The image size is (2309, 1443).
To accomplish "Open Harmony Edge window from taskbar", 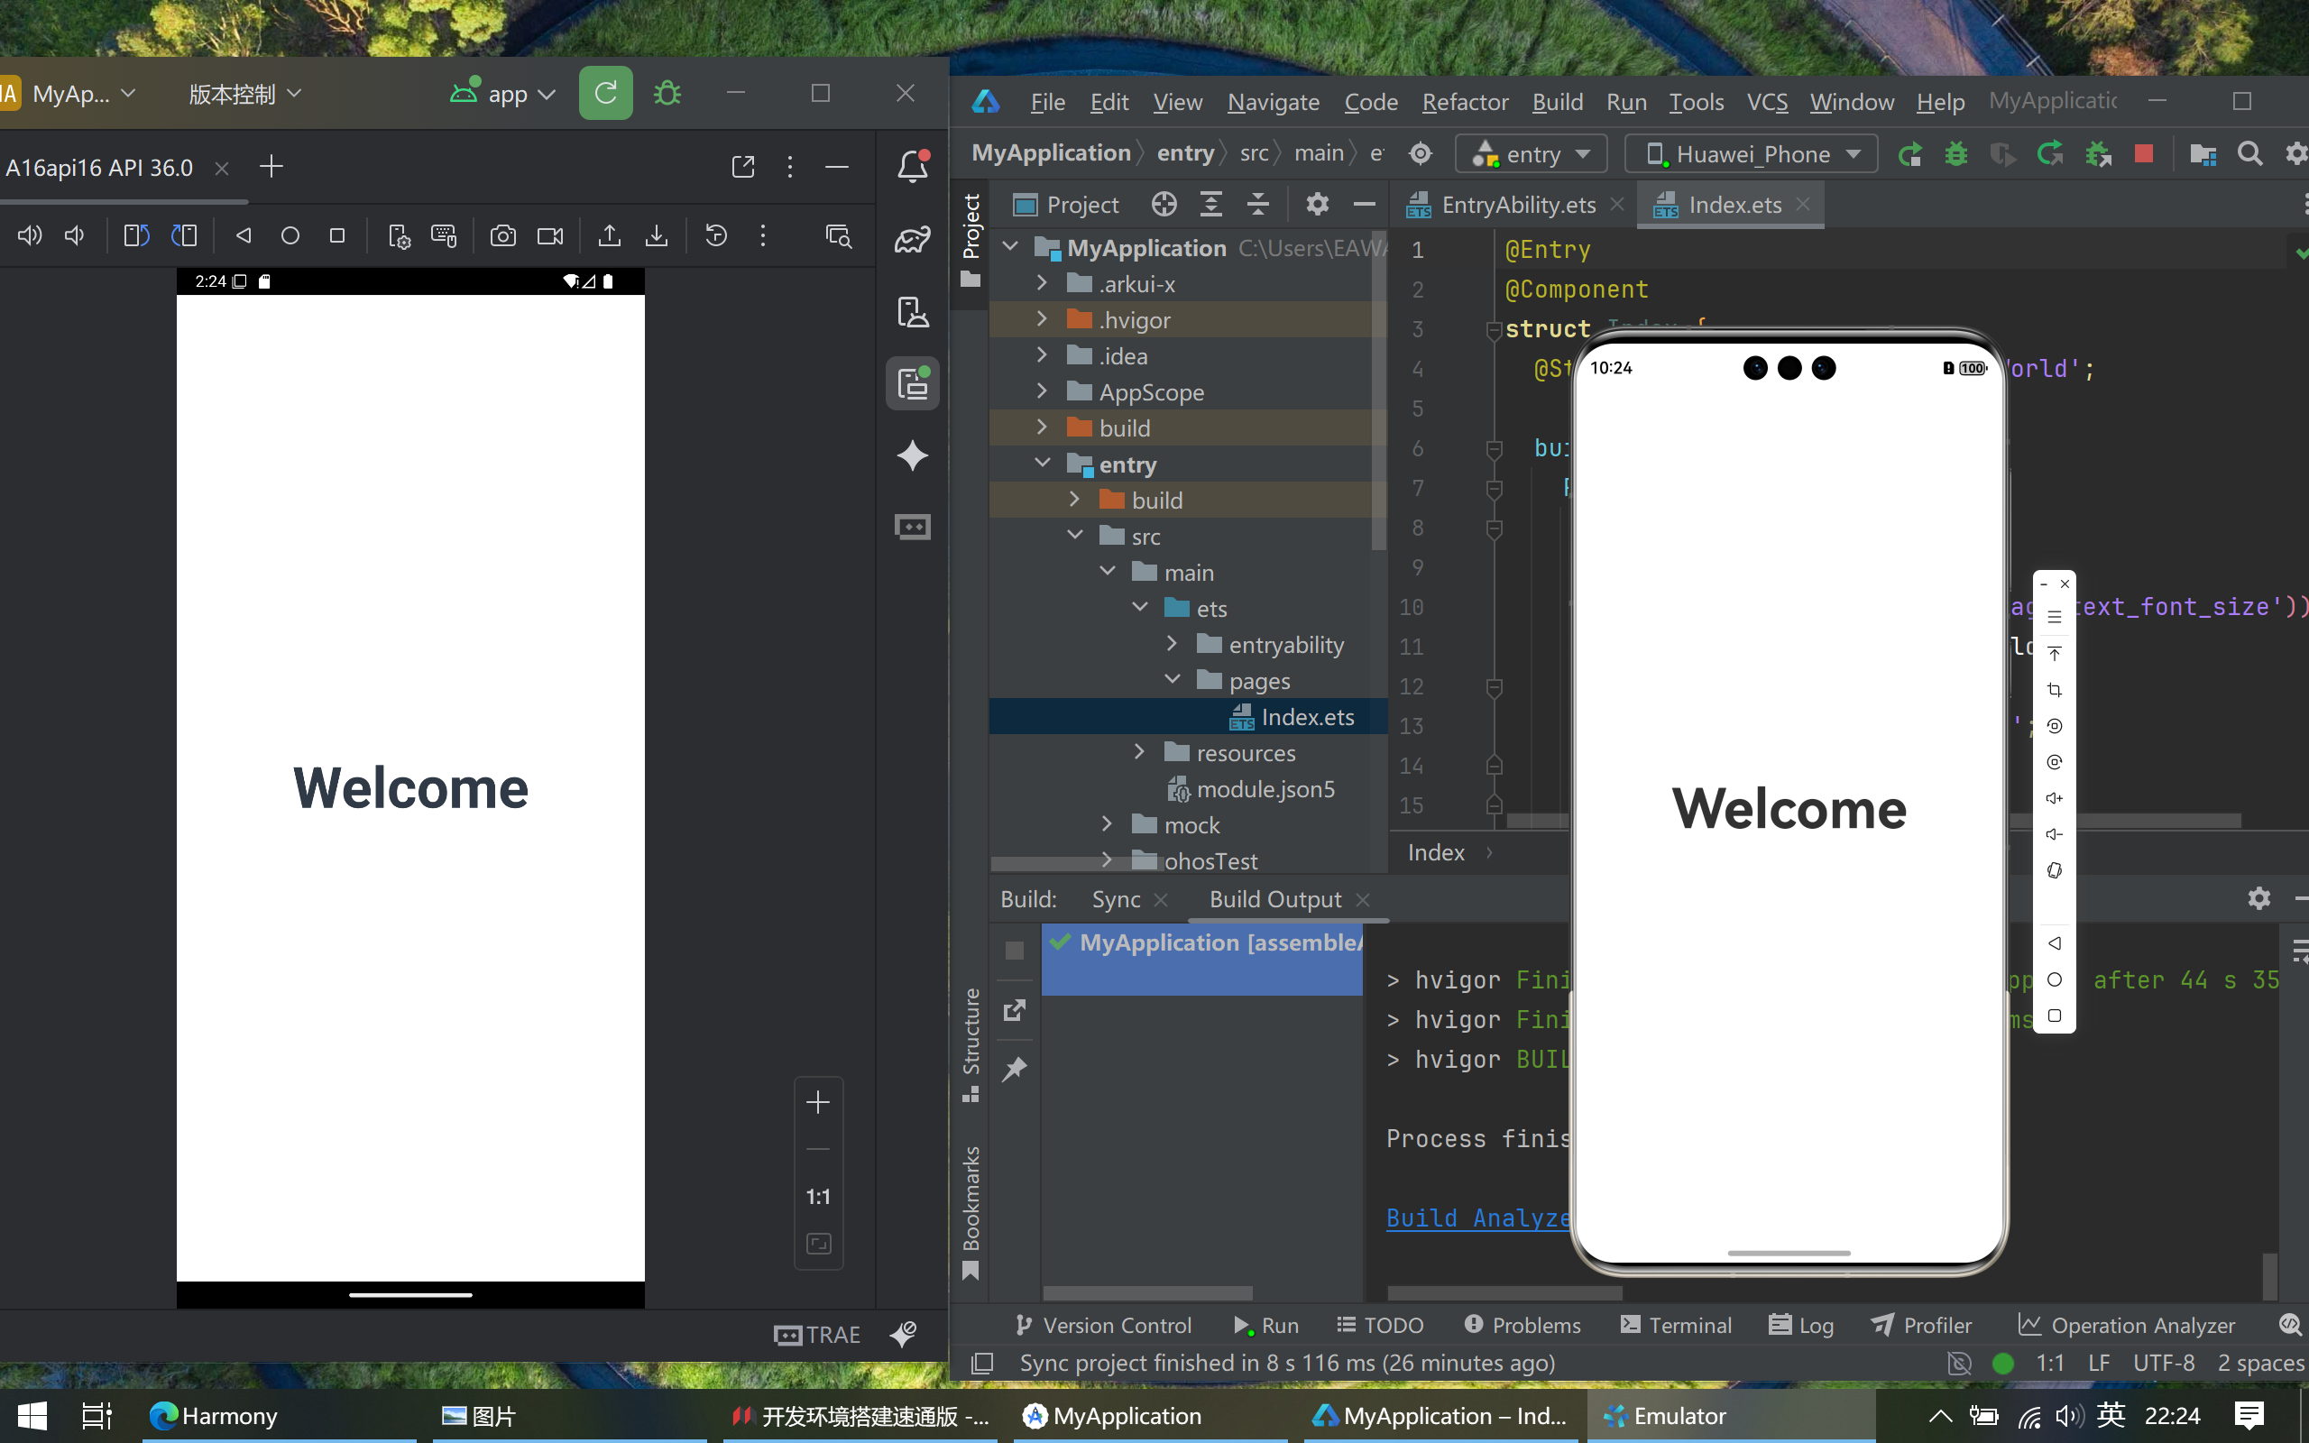I will (x=215, y=1415).
